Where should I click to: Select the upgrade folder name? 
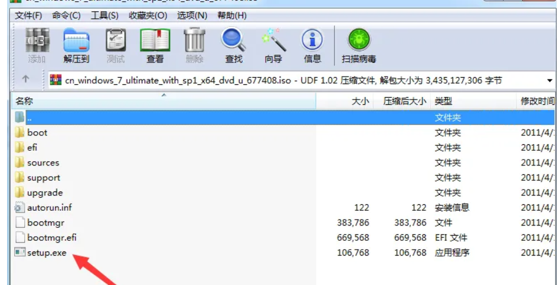(x=45, y=193)
